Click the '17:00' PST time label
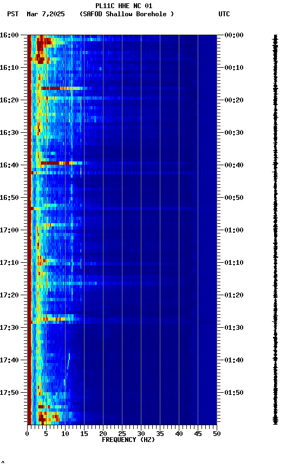 9,230
